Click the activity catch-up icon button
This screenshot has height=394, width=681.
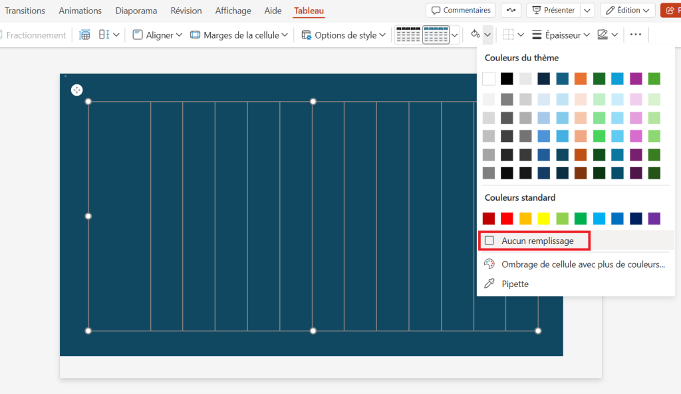pyautogui.click(x=511, y=10)
